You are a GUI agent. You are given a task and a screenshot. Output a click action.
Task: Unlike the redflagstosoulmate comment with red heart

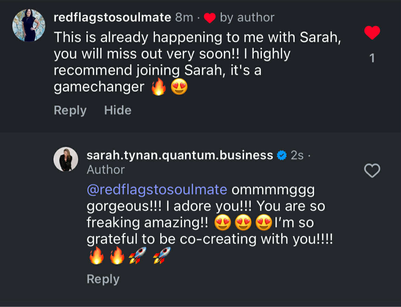coord(372,33)
